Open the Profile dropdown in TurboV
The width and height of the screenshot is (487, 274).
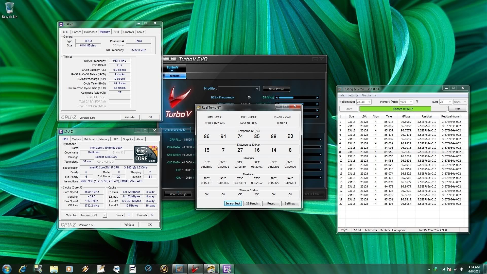click(x=257, y=89)
